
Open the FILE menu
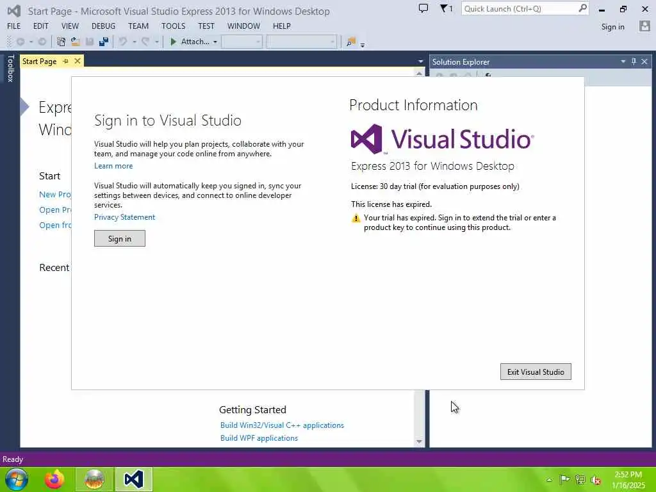coord(14,26)
